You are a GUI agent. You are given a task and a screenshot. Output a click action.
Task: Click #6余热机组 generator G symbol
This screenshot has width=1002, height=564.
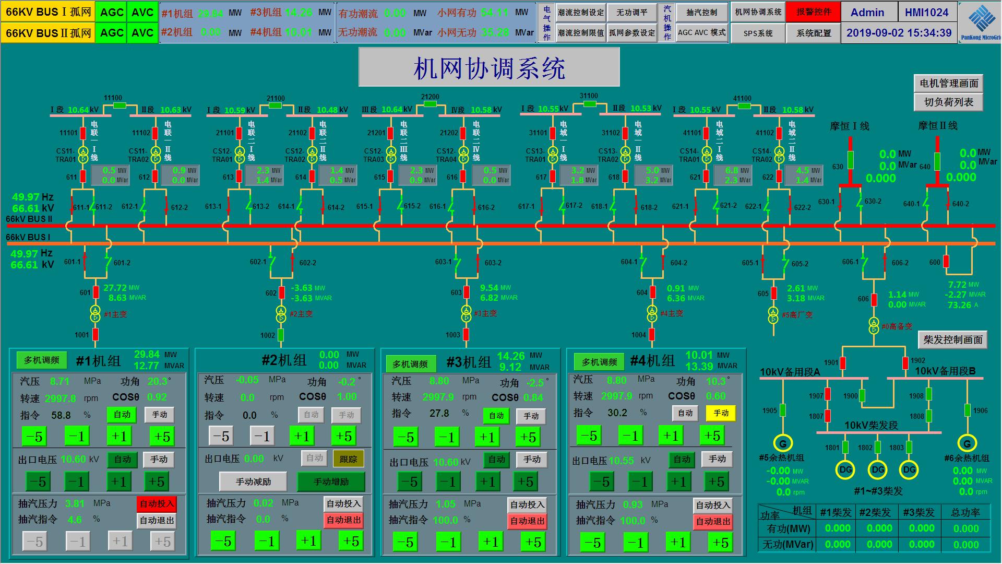(967, 443)
